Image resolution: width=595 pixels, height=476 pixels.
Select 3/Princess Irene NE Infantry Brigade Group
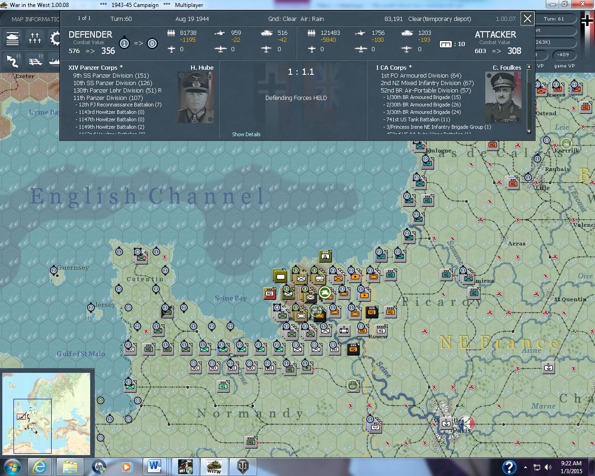438,127
